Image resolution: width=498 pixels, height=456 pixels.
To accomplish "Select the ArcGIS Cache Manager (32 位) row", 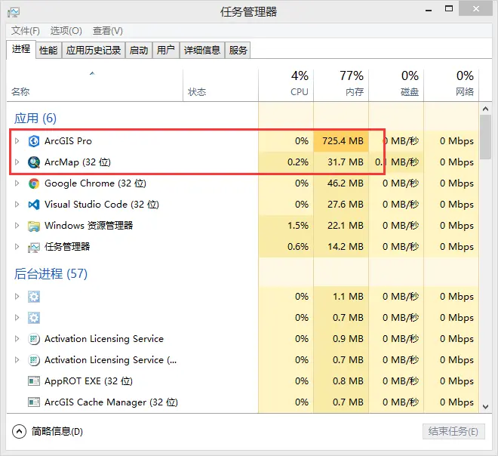I will tap(243, 402).
